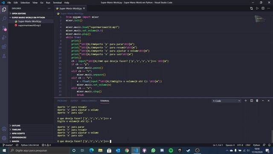Open the Manage gear icon

pos(4,138)
